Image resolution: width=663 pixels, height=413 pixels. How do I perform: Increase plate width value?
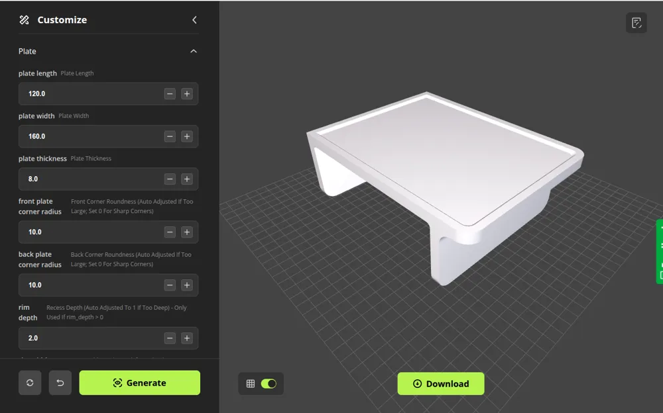(x=187, y=136)
